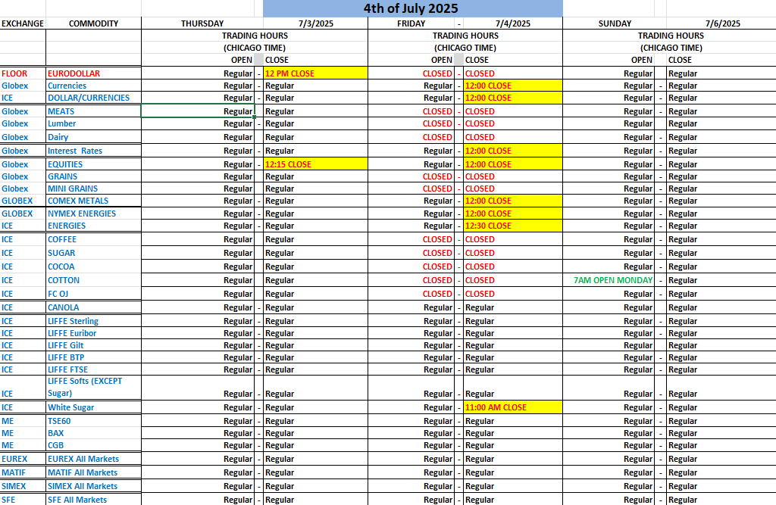Click the "Interest Rates" commodity cell
Viewport: 776px width, 505px height.
(93, 151)
